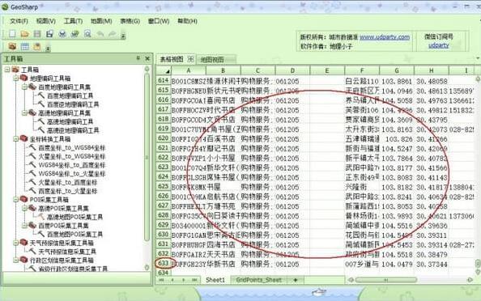Collapse the 行政区划信息采集工具箱 node
Screen dimensions: 481x301
15,261
